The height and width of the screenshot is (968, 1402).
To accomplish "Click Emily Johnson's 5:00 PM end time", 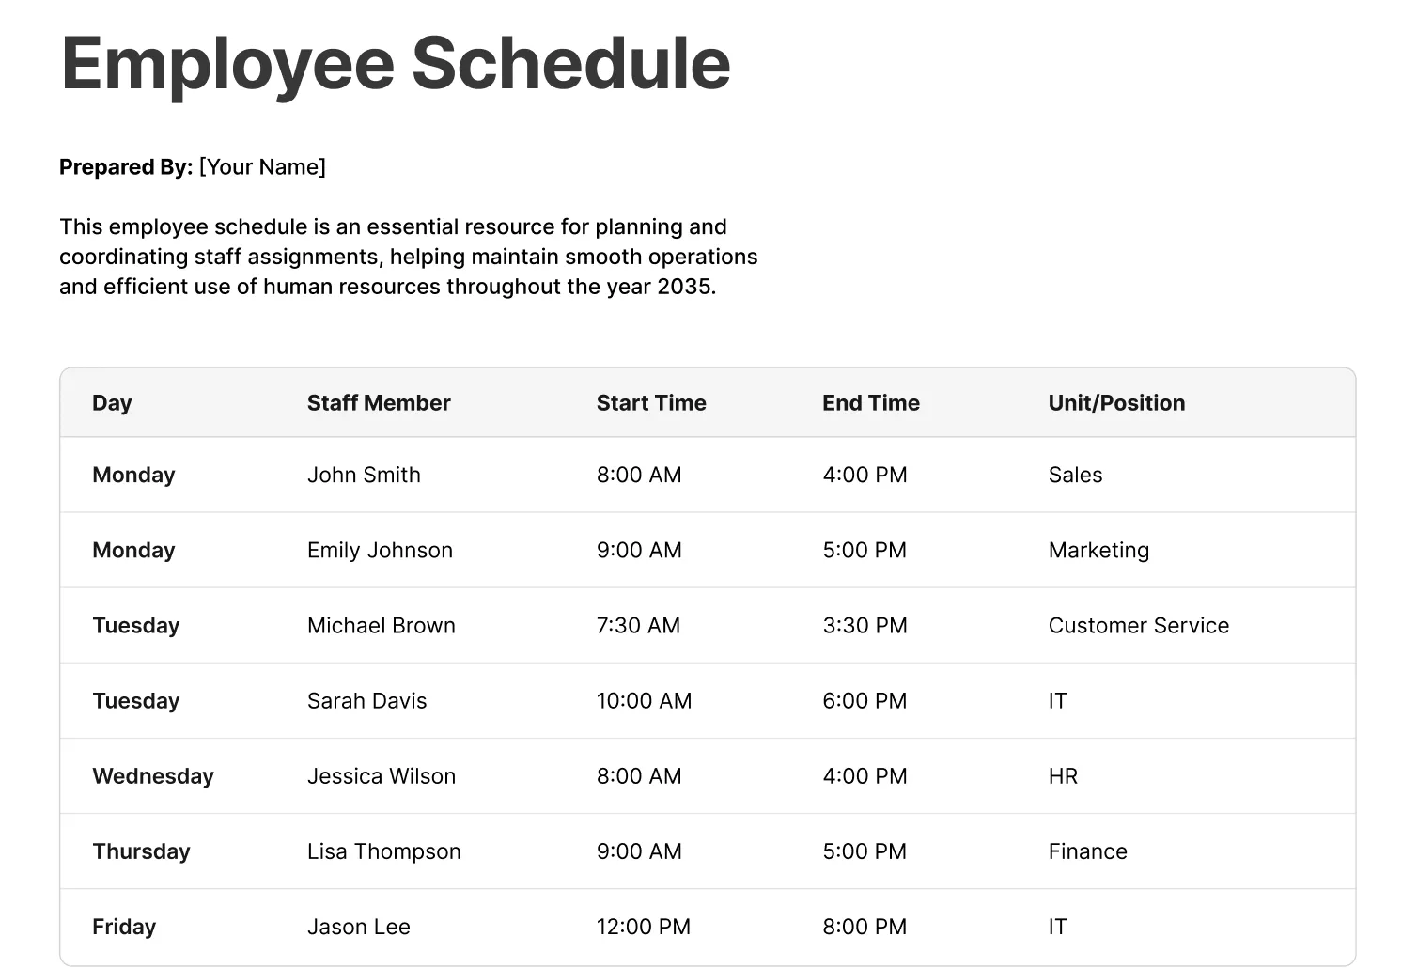I will click(865, 551).
